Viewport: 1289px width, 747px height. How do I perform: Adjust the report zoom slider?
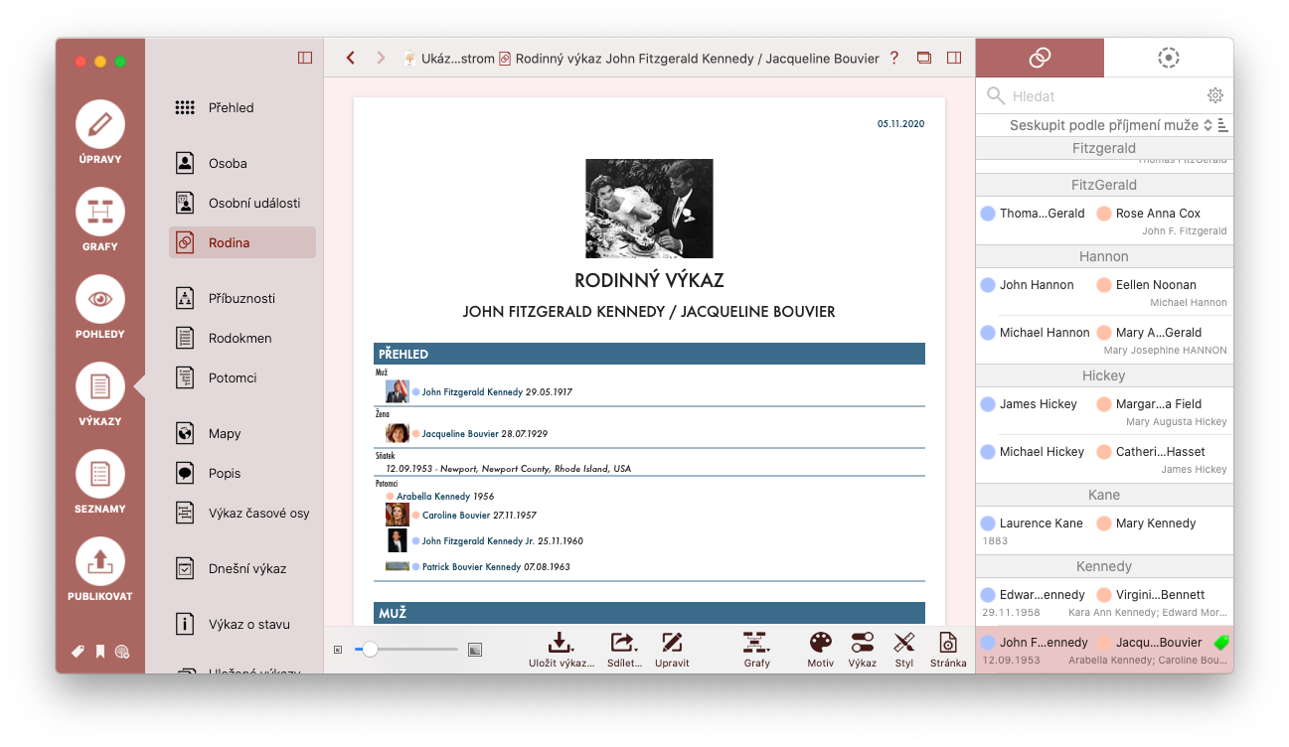(x=406, y=649)
